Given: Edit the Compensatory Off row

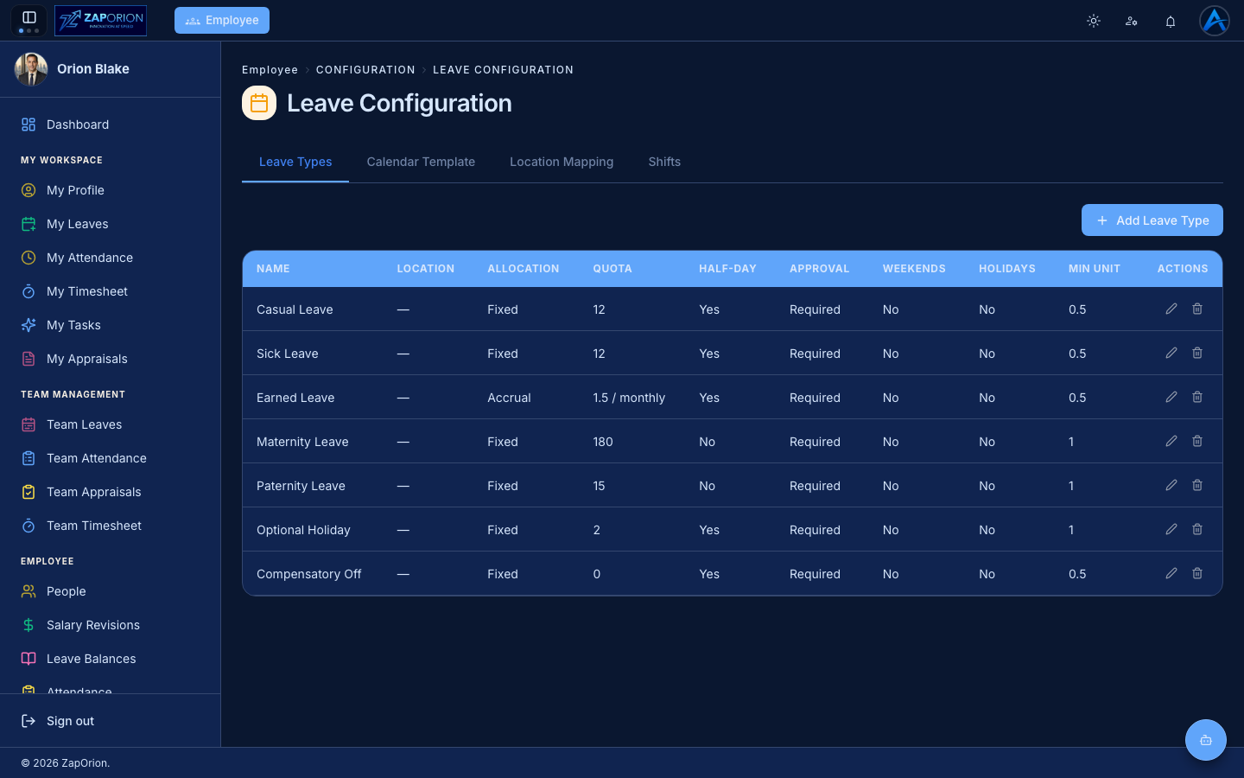Looking at the screenshot, I should (x=1171, y=573).
